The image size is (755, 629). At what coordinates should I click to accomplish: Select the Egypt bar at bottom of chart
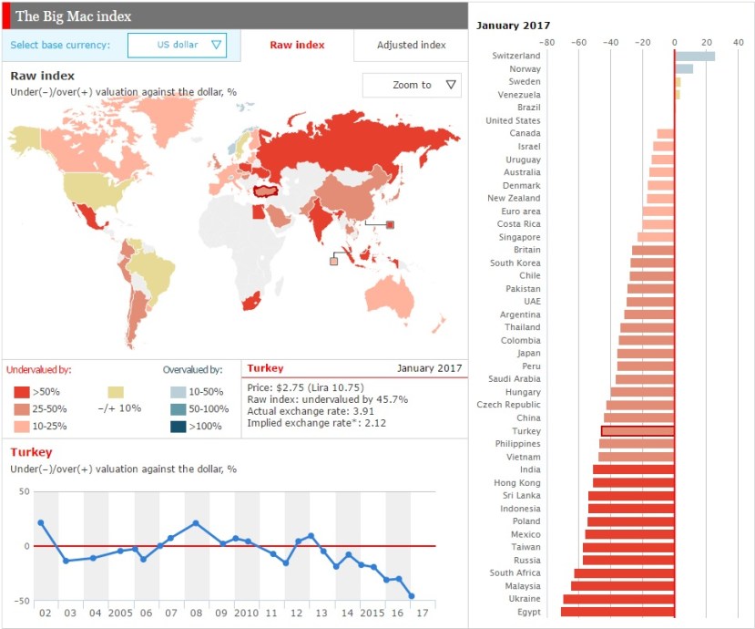tap(619, 614)
